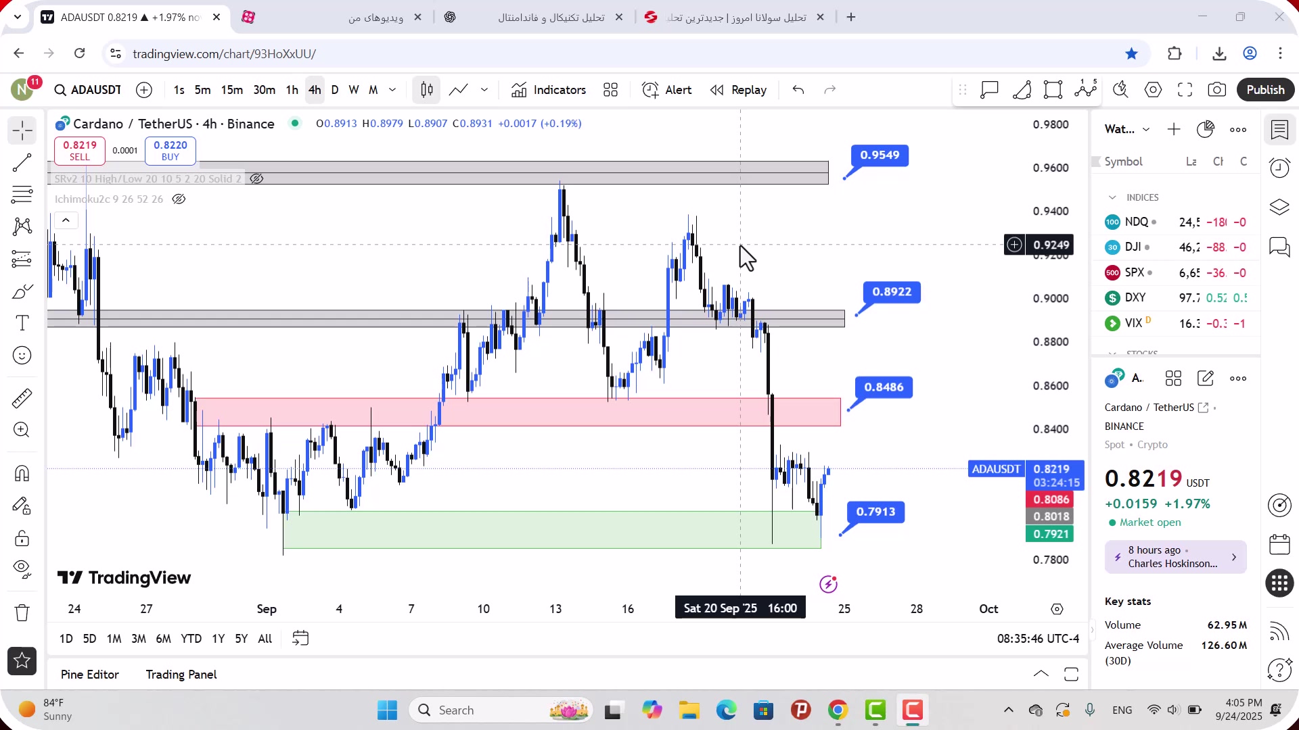Open watchlist more options menu
1299x730 pixels.
(1238, 130)
